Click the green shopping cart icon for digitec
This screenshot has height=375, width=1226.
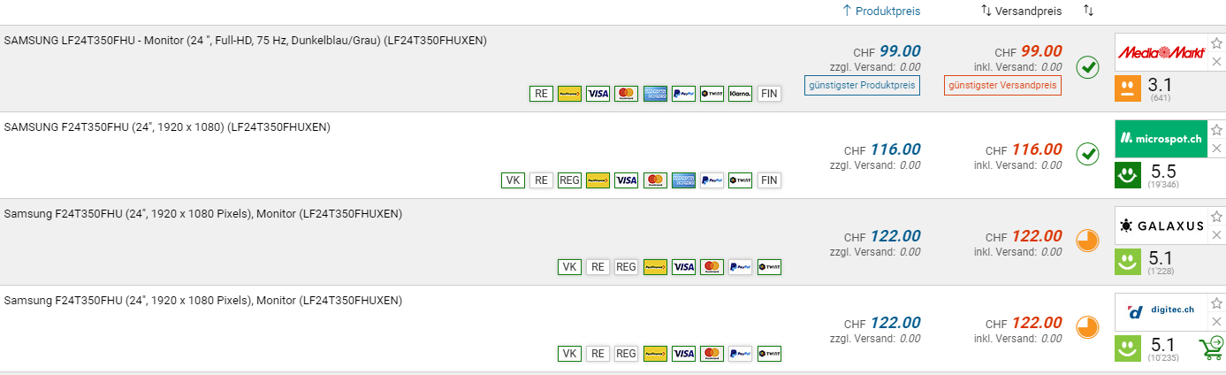click(x=1210, y=348)
